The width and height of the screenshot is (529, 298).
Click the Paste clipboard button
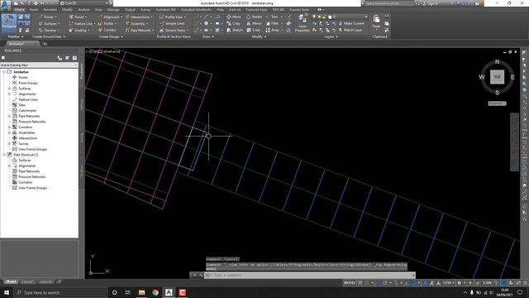click(x=377, y=22)
